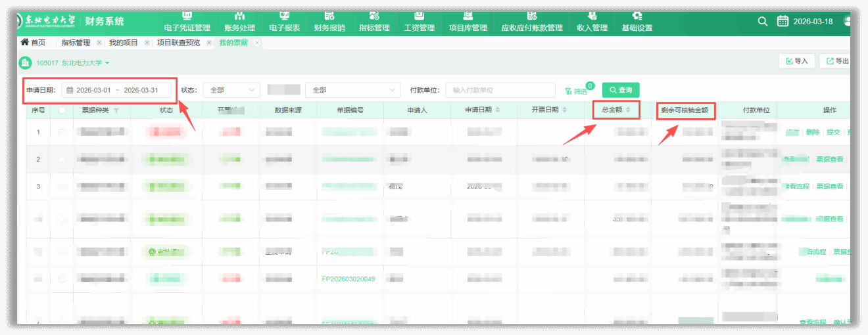Sort by 申请日期 column sort arrows
Viewport: 868px width, 335px height.
pos(498,110)
